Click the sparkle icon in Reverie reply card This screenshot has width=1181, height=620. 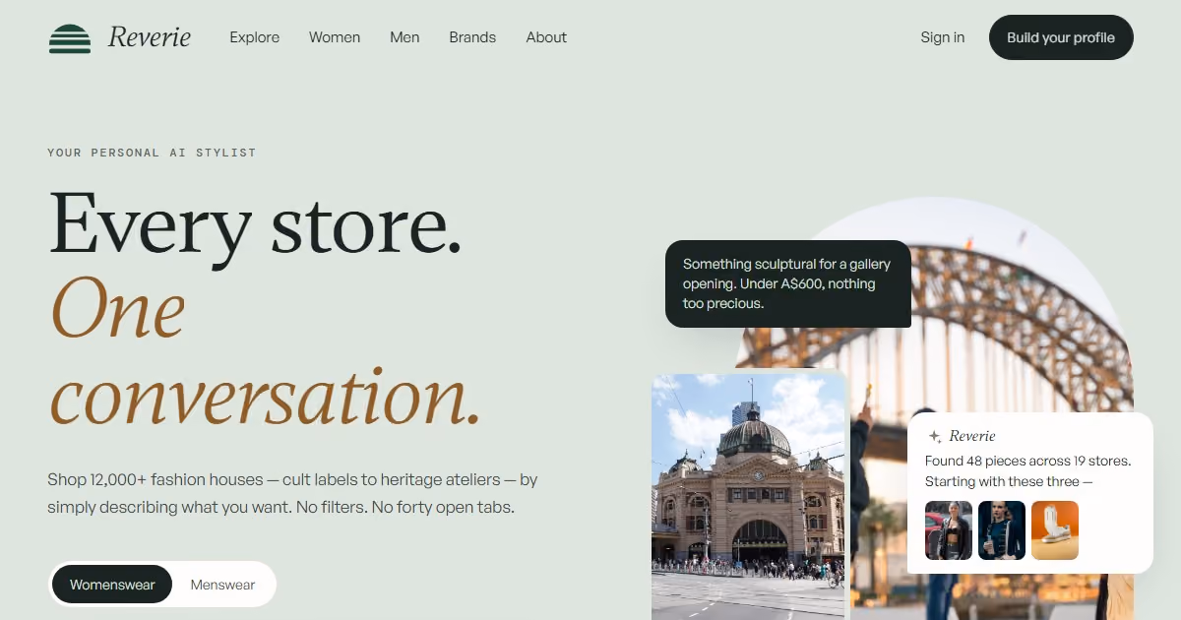[x=935, y=436]
